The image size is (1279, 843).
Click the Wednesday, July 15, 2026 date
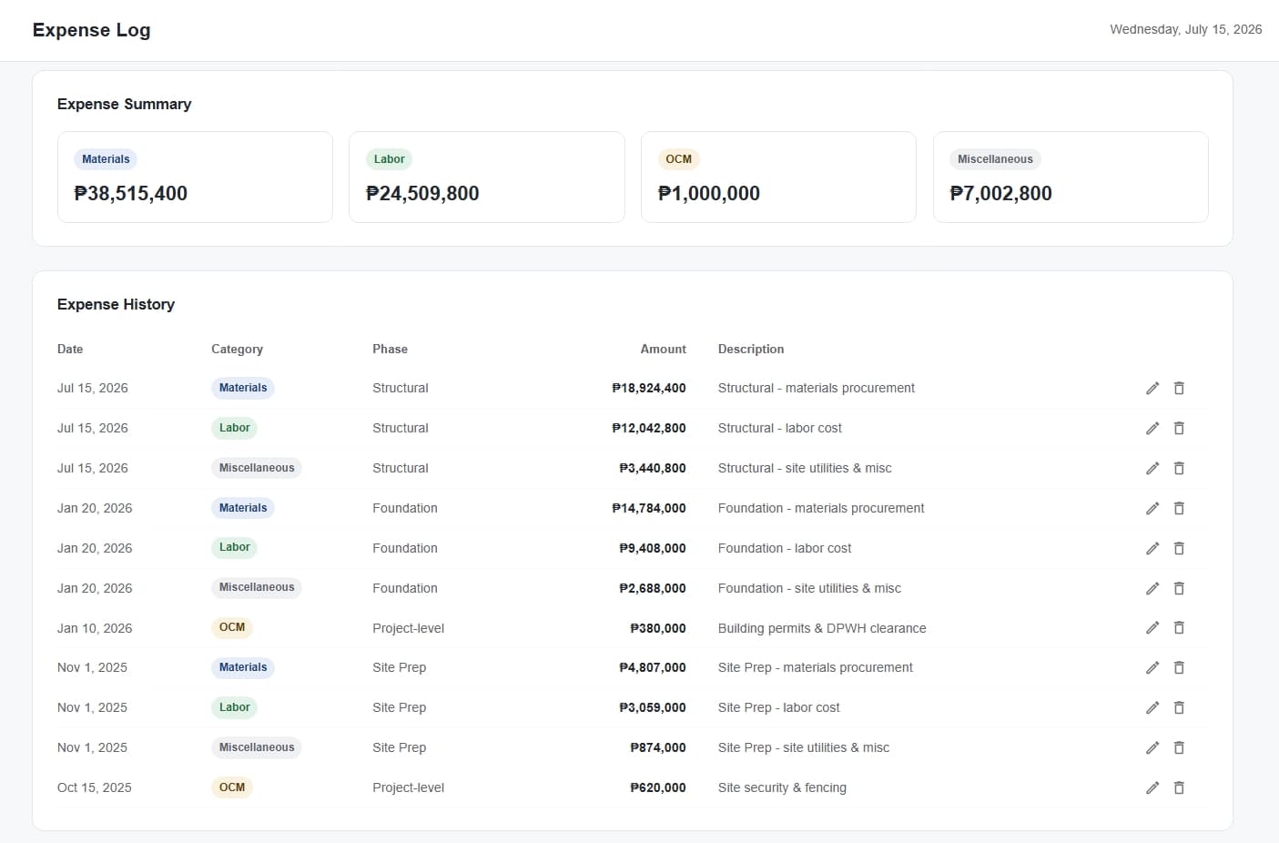tap(1186, 29)
